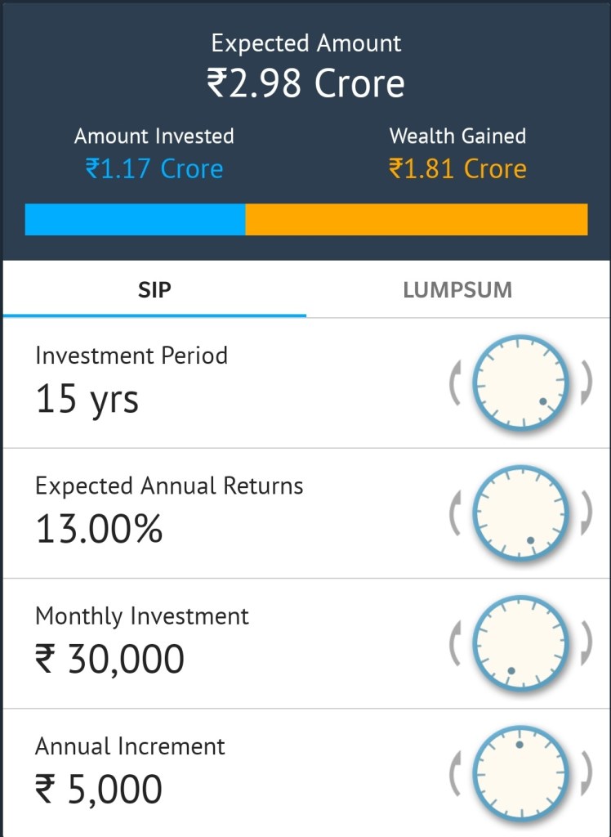This screenshot has width=611, height=837.
Task: Click the orange Wealth Gained bar segment
Action: (416, 220)
